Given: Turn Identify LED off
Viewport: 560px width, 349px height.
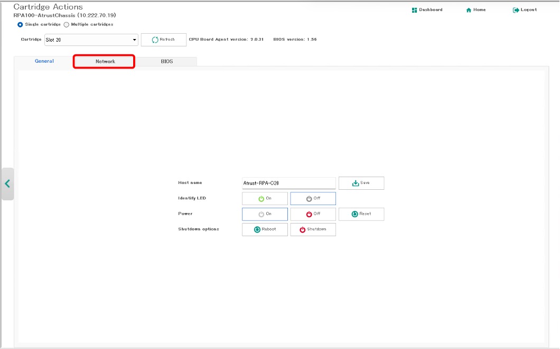Looking at the screenshot, I should [x=313, y=199].
